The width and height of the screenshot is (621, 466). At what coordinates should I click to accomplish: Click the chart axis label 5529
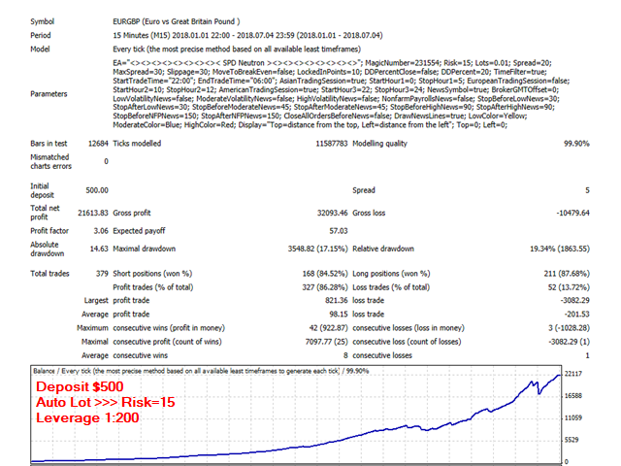coord(572,440)
